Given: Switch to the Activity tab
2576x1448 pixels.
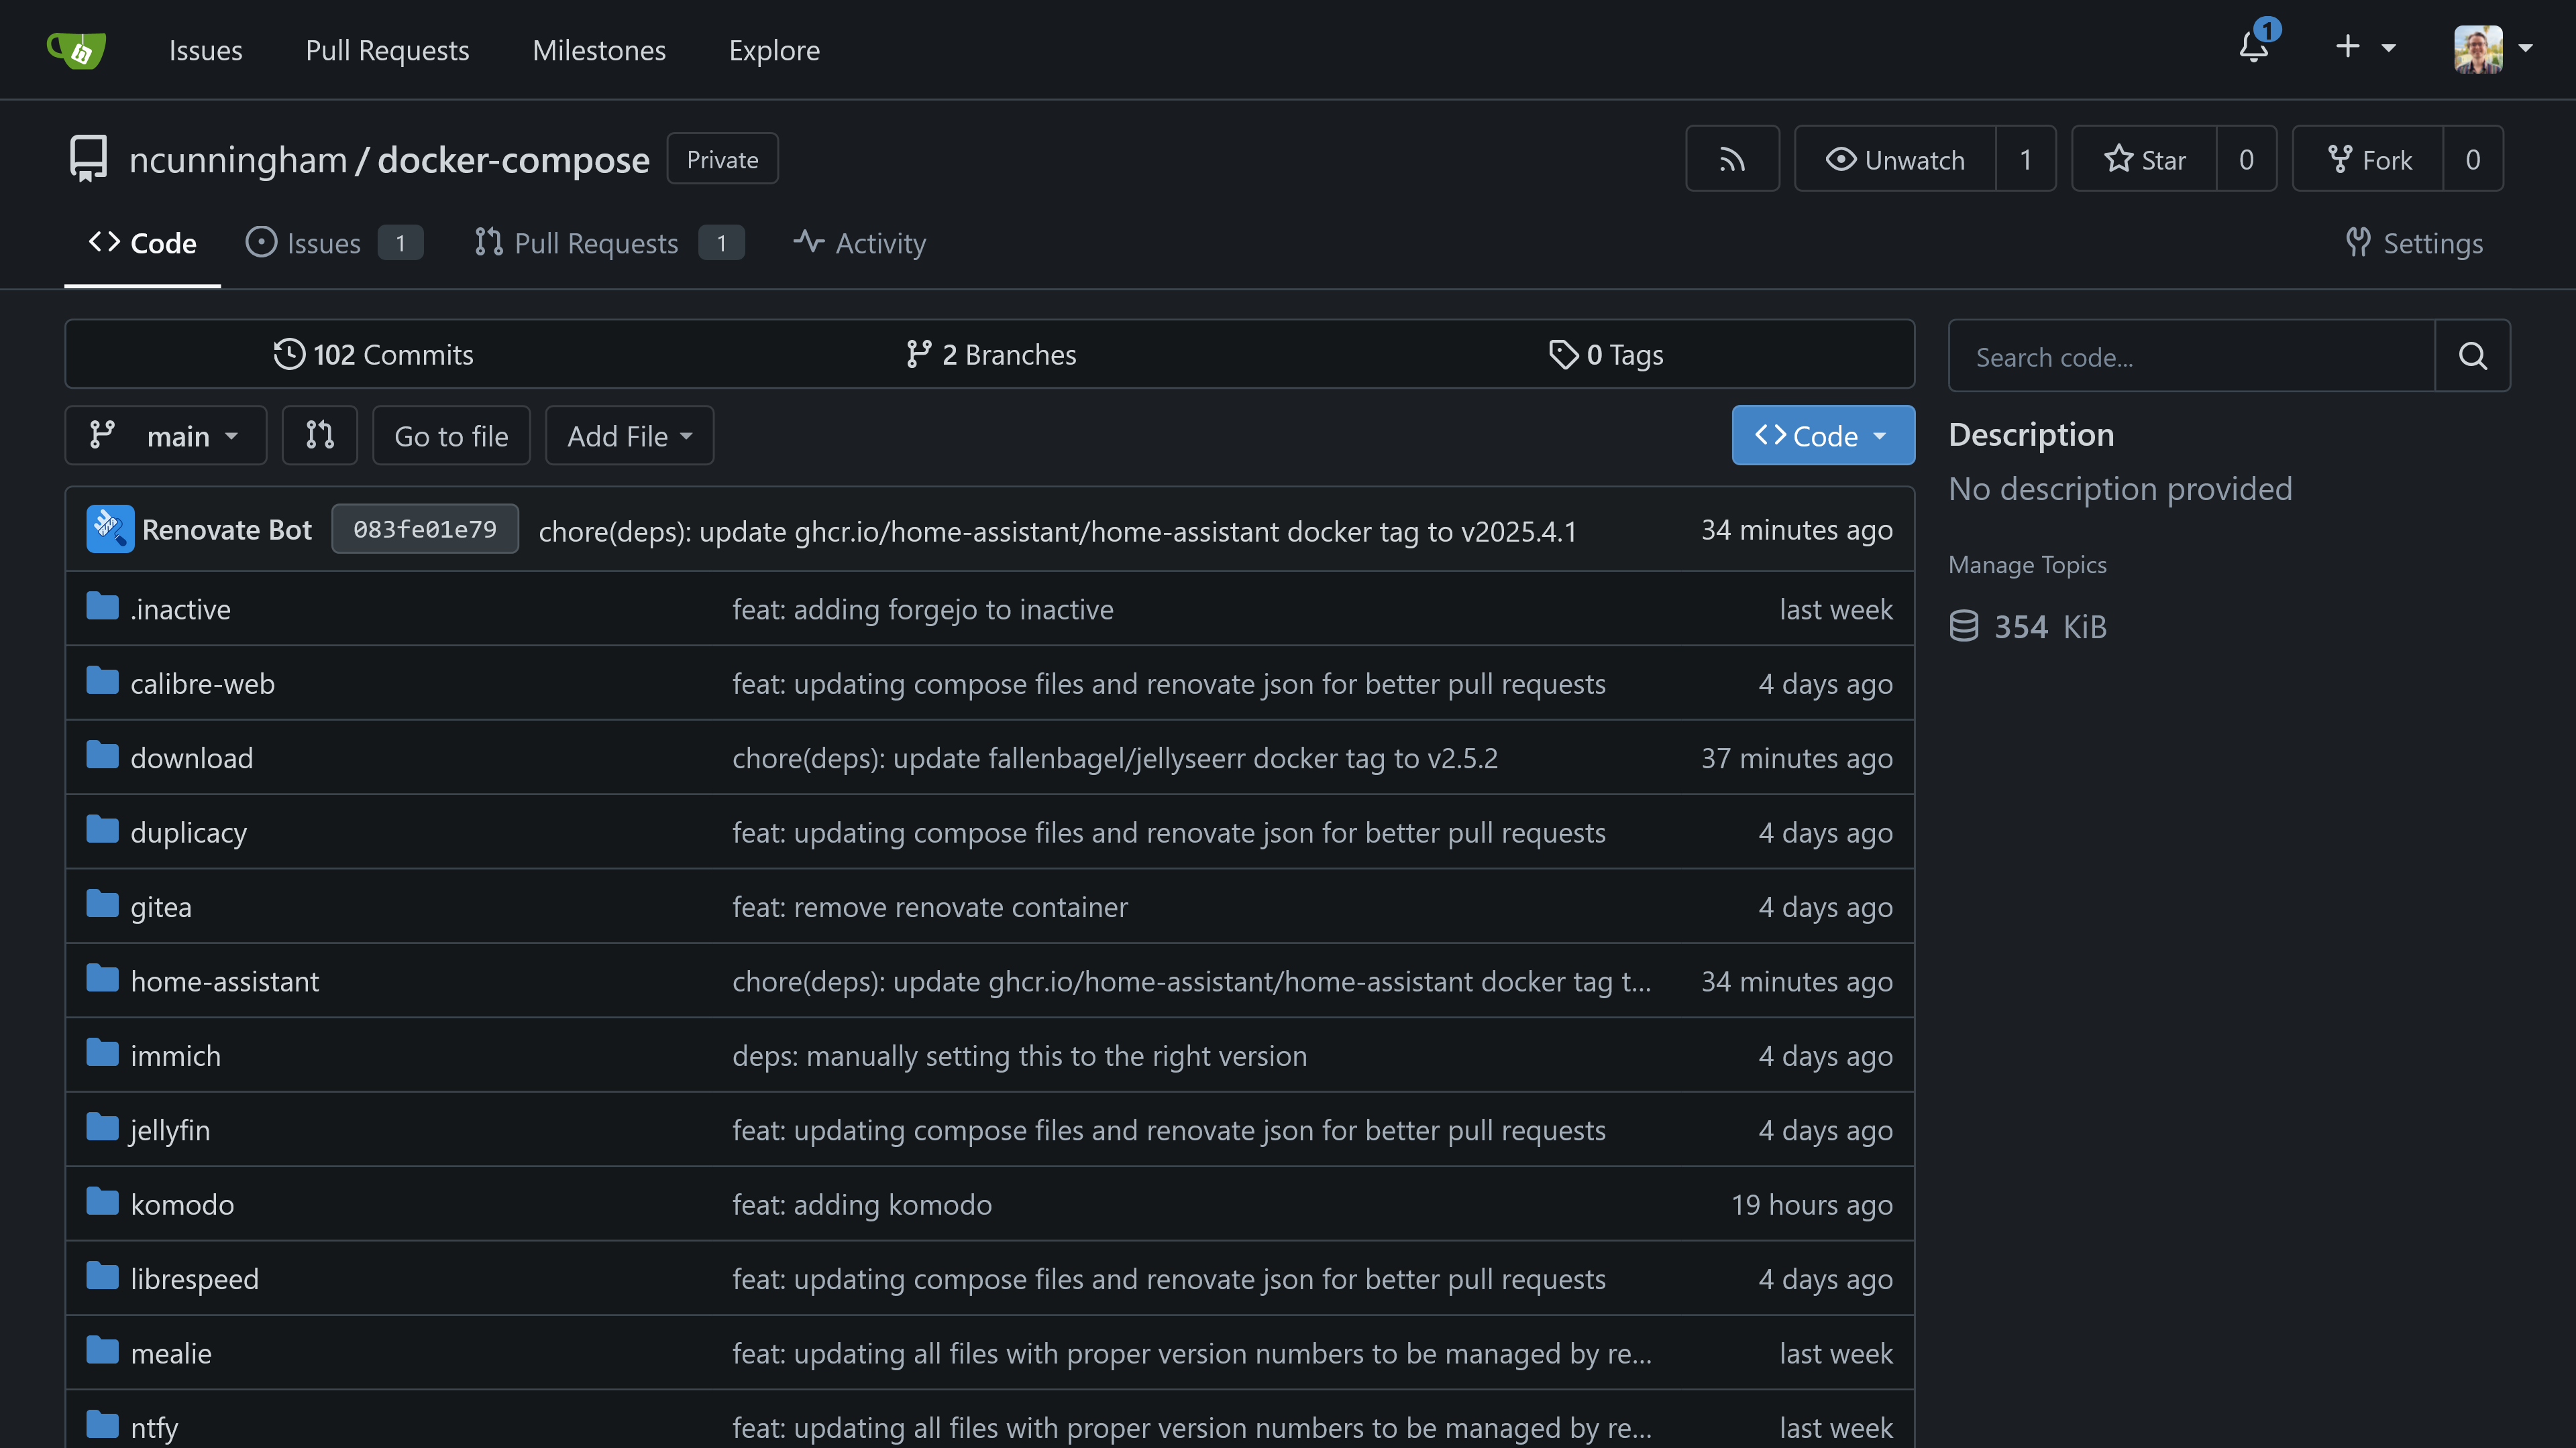Looking at the screenshot, I should click(860, 243).
